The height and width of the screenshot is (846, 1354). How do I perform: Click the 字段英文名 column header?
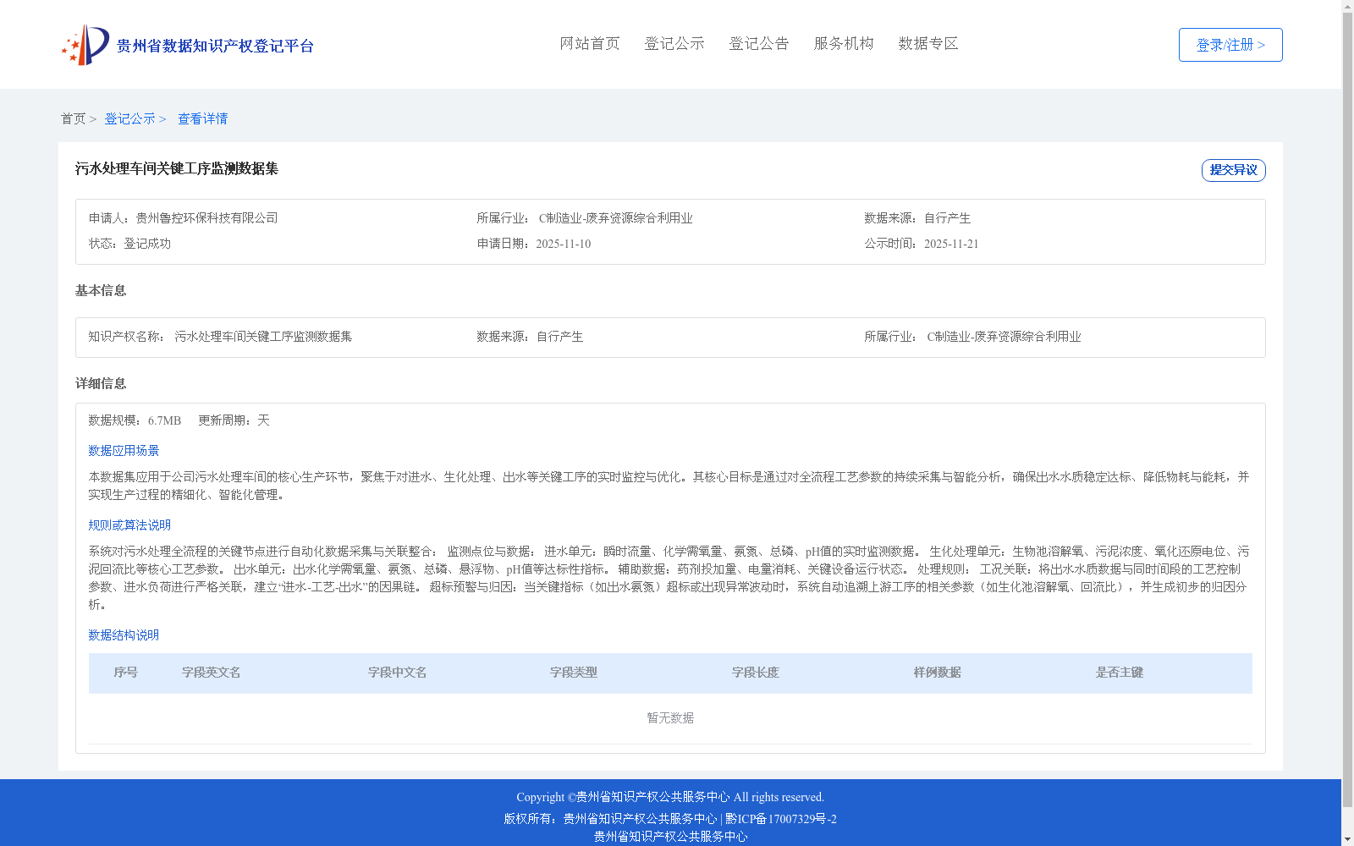pyautogui.click(x=212, y=673)
